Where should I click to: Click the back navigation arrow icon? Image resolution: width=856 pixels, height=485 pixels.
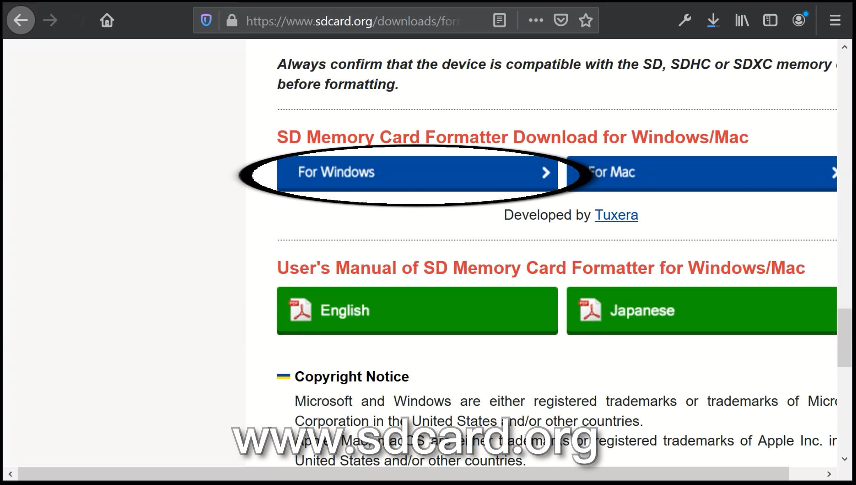coord(21,20)
